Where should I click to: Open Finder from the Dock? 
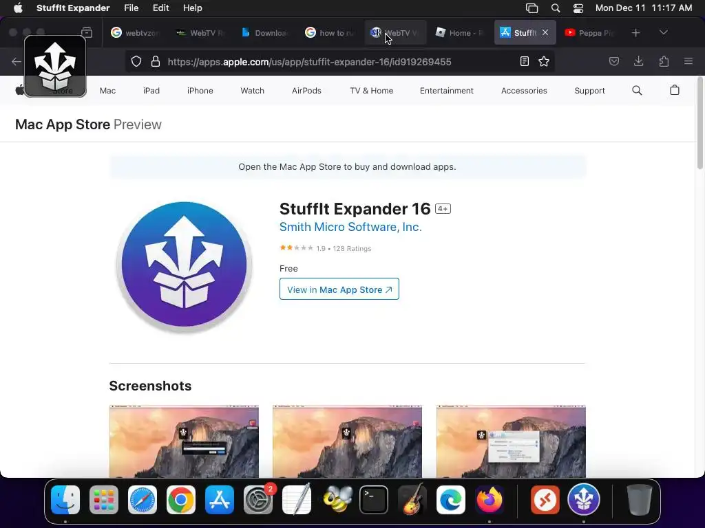point(65,500)
